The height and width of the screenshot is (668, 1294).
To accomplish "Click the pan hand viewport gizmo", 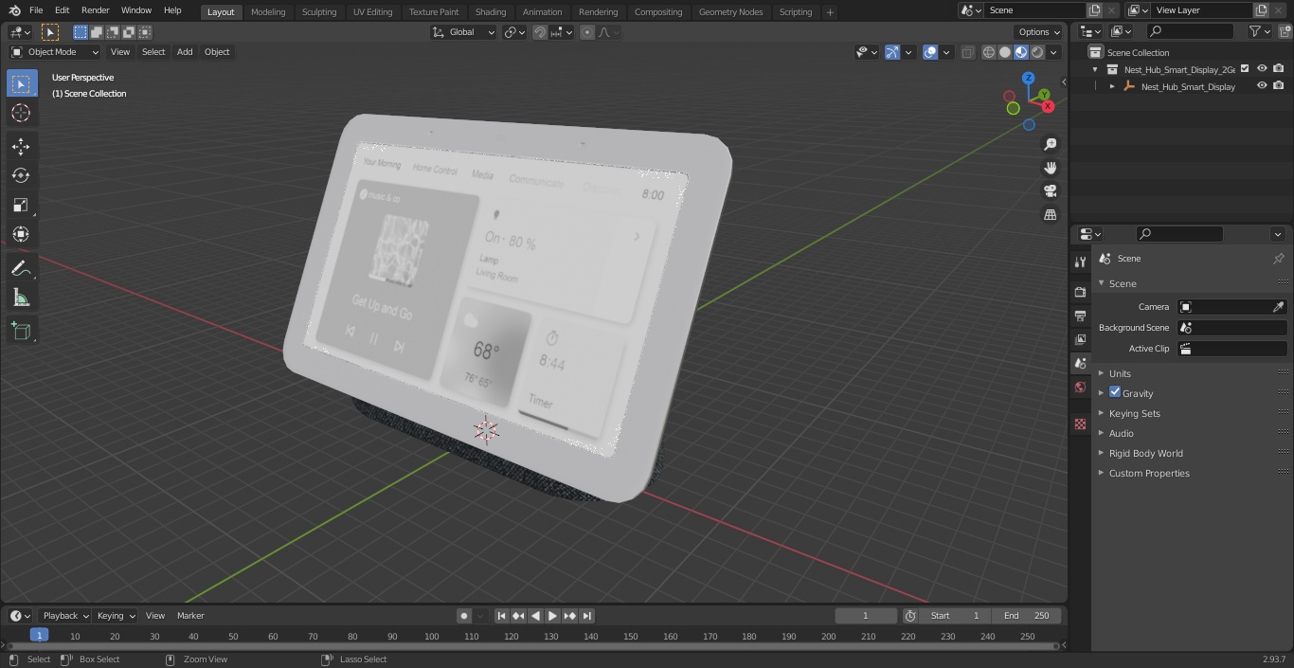I will coord(1050,168).
